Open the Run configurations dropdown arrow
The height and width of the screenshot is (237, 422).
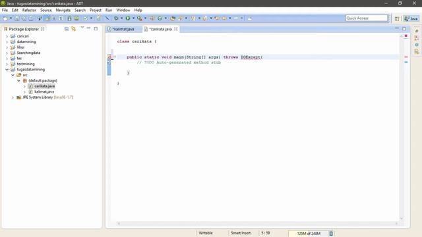point(133,18)
